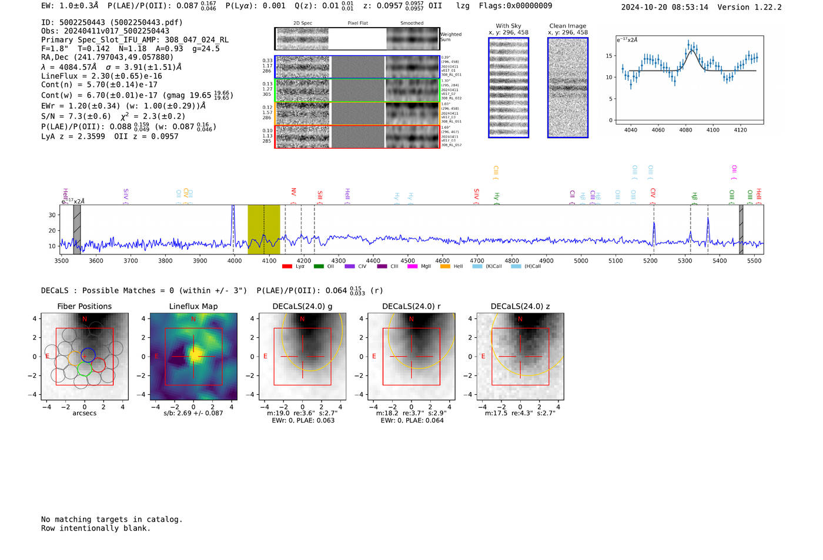Open the DECaLS(24.0) g cutout

tap(302, 357)
